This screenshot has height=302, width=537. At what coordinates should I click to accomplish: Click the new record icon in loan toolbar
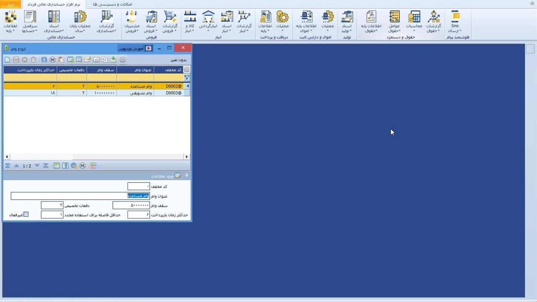pos(7,60)
